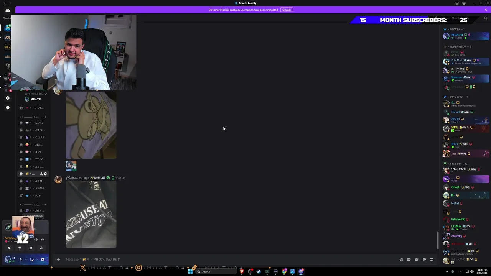Viewport: 491px width, 276px height.
Task: Open Aya's profile avatar on message
Action: pos(58,179)
